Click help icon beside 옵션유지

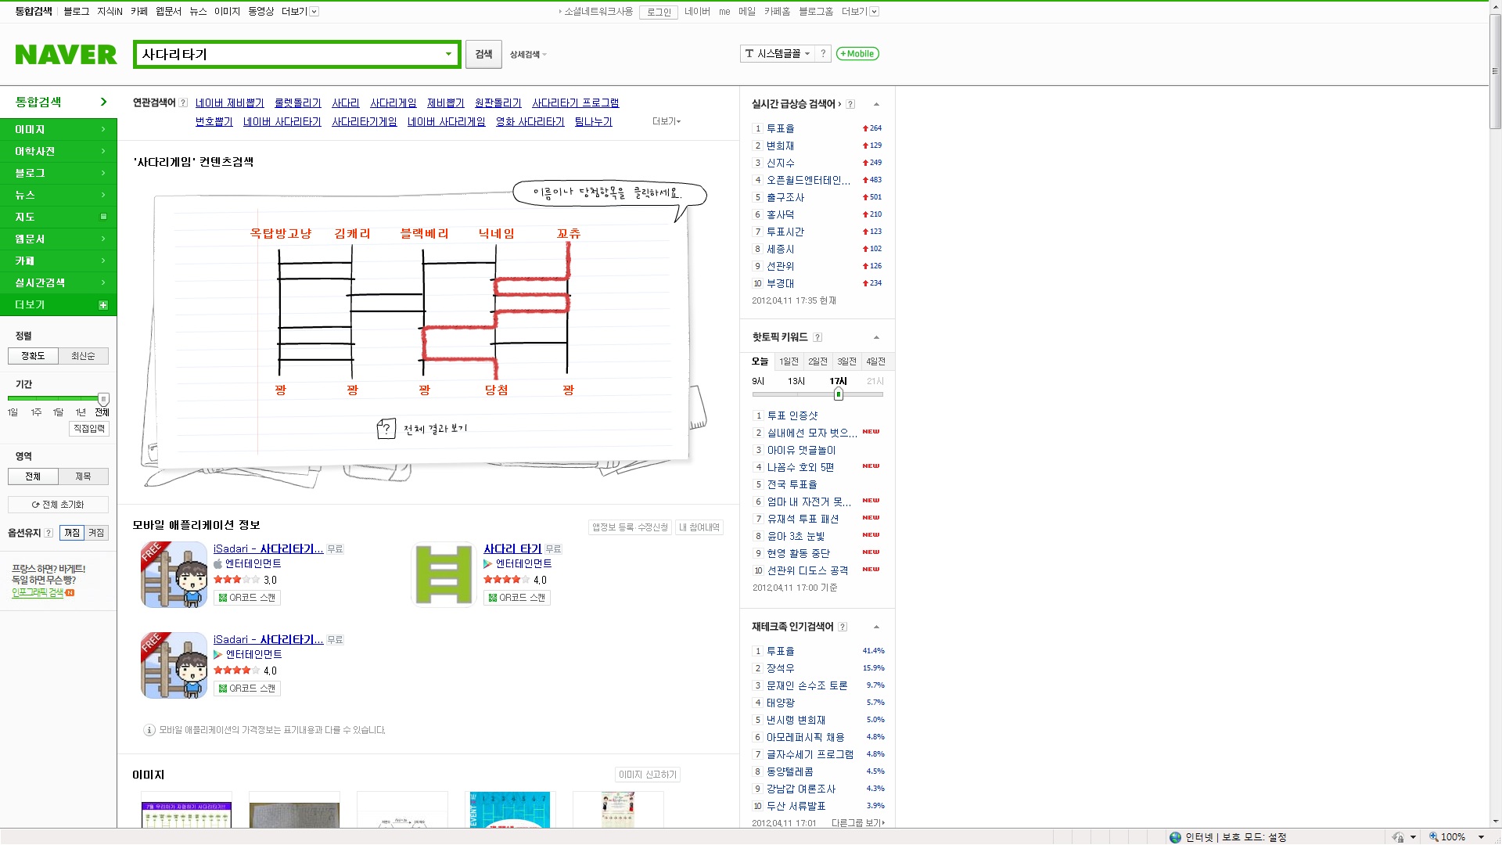pos(49,533)
